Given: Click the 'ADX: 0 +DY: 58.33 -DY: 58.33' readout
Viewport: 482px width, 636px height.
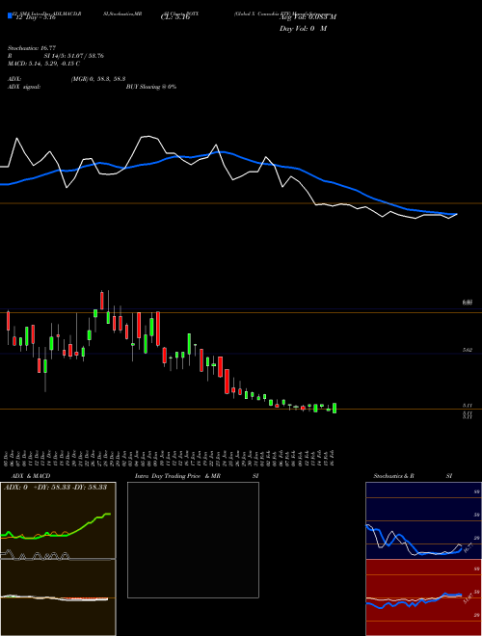Looking at the screenshot, I should pos(55,487).
